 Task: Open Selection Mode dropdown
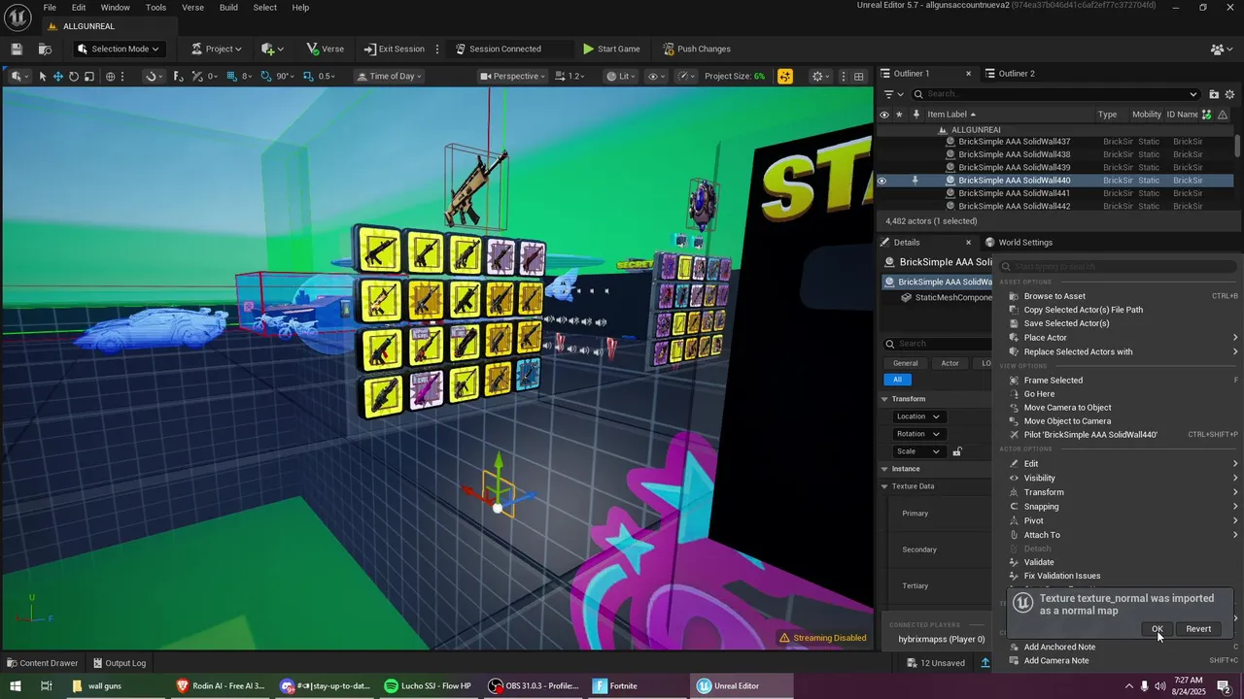(118, 49)
